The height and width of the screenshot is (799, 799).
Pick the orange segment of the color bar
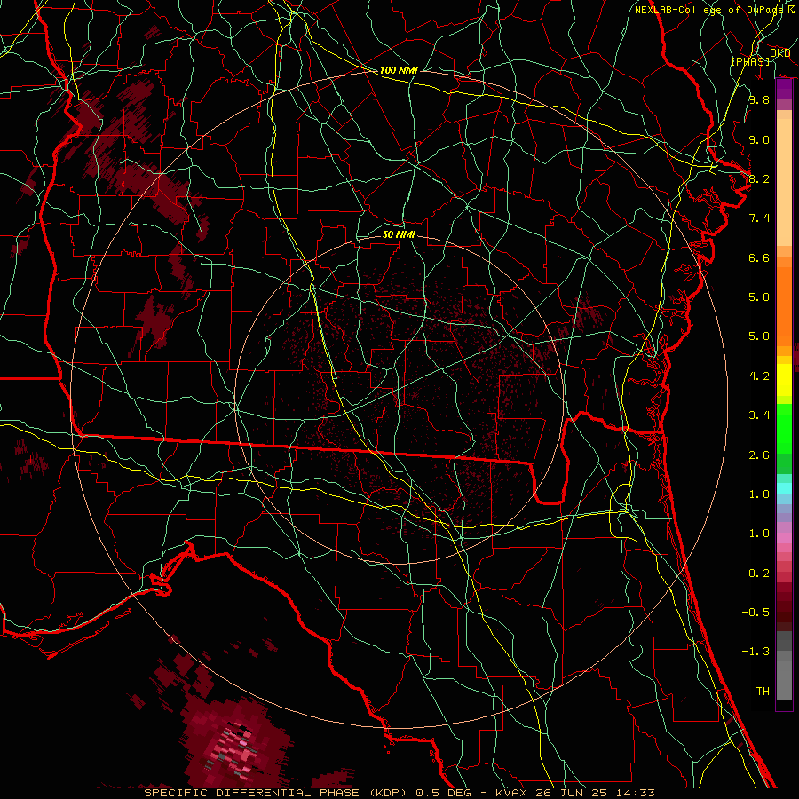point(784,305)
